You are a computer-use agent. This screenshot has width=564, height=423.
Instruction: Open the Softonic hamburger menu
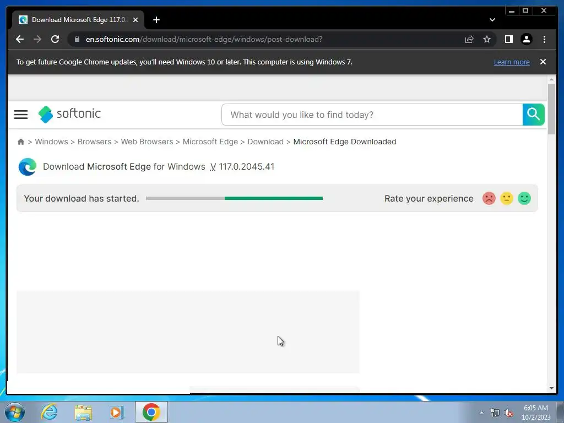21,115
